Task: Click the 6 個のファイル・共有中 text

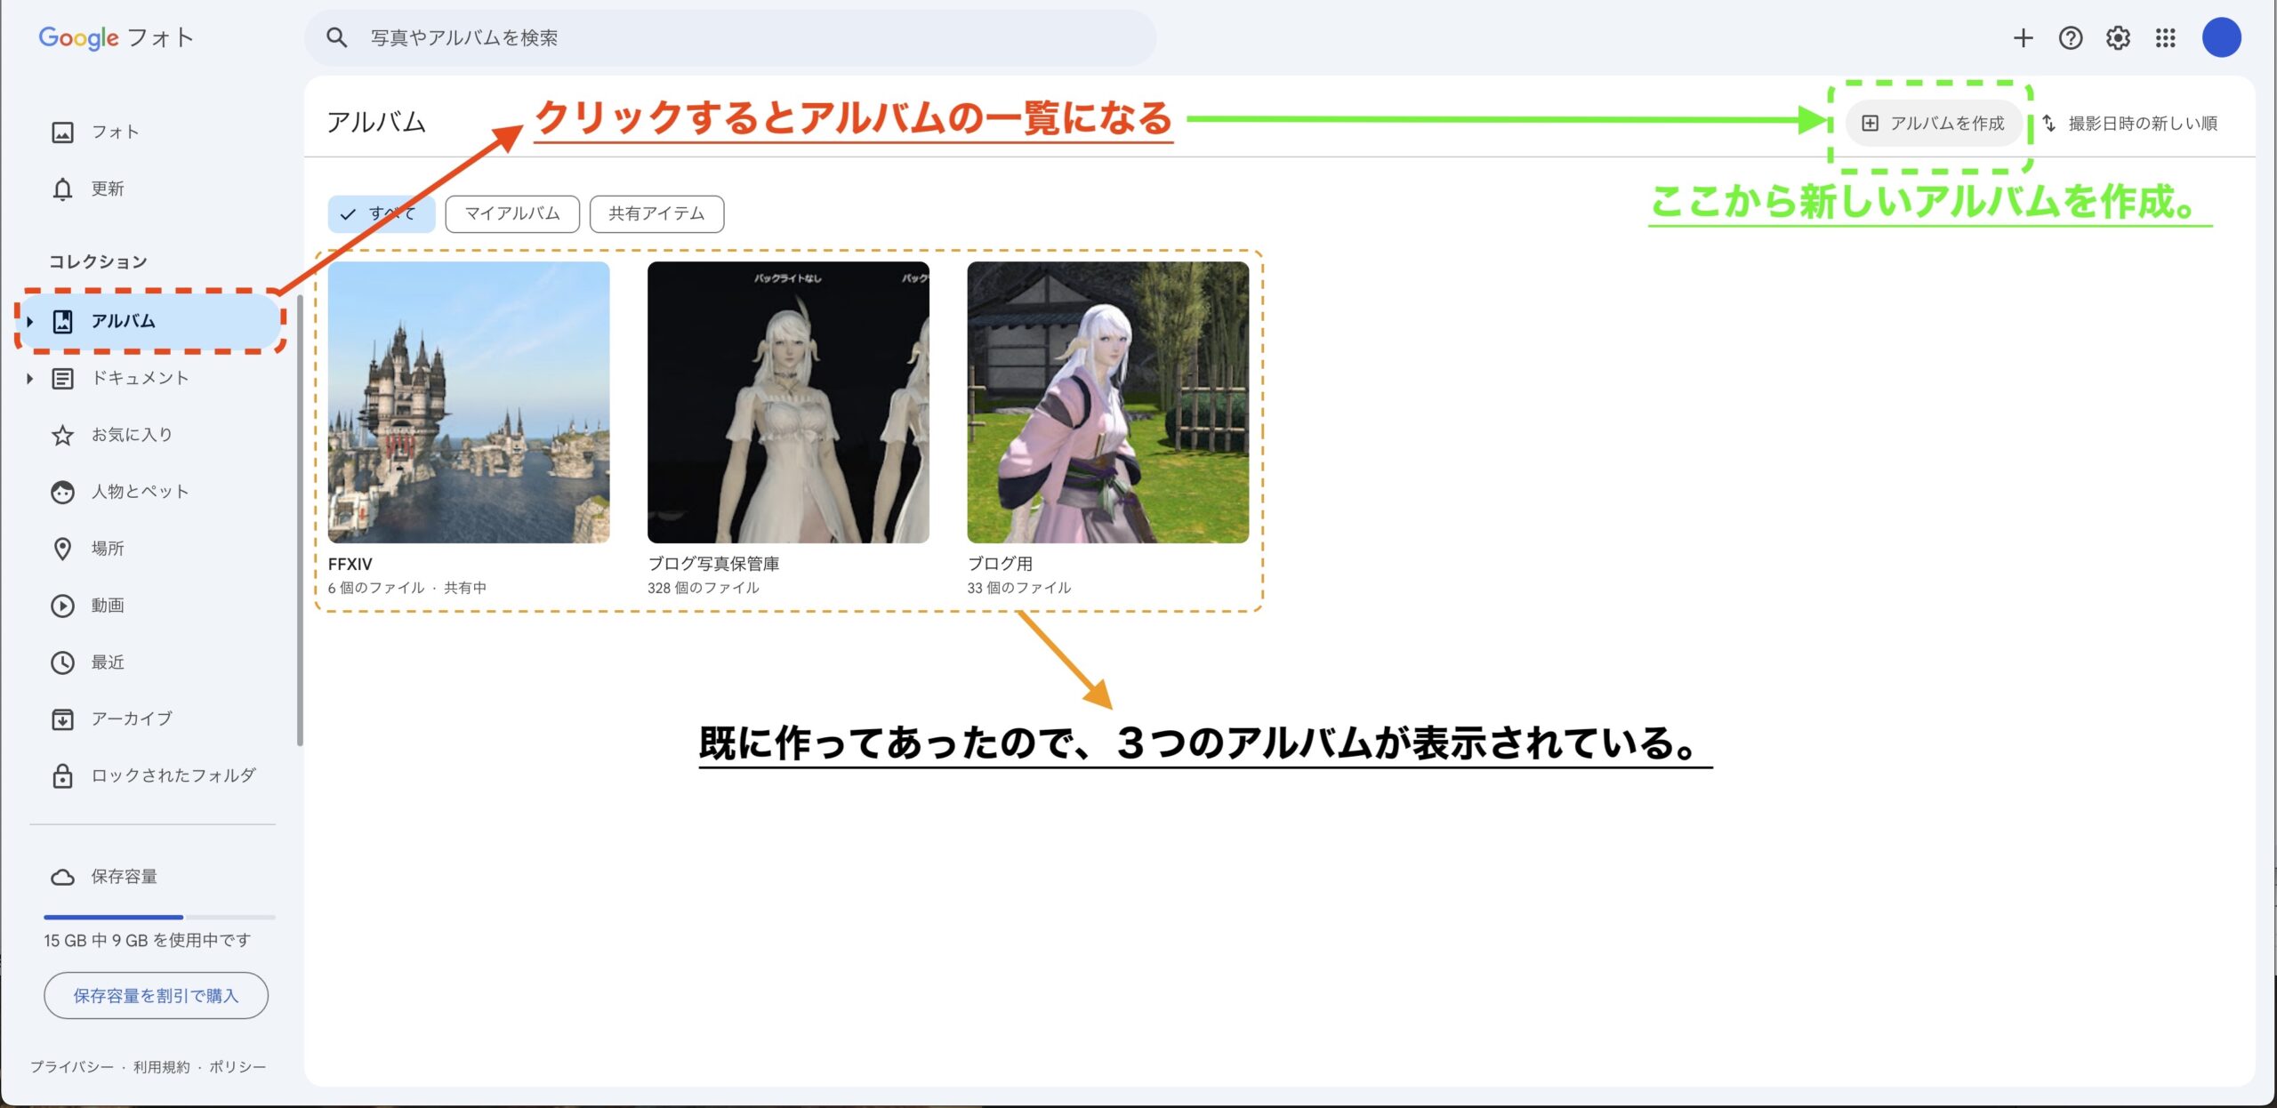Action: 407,588
